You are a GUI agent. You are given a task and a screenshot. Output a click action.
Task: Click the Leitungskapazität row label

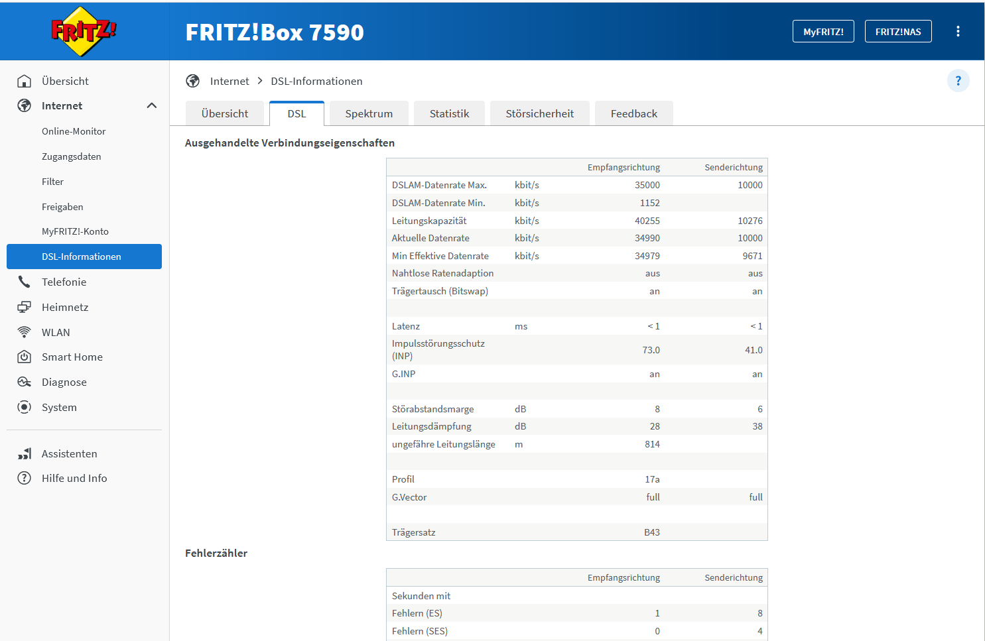coord(429,221)
